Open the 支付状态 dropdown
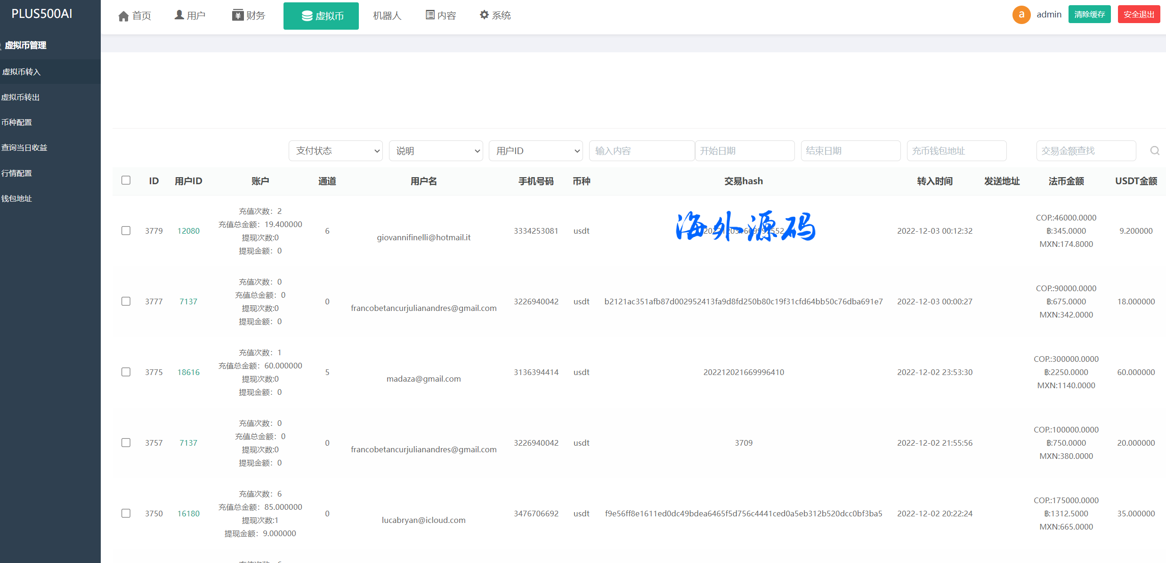 (x=335, y=151)
